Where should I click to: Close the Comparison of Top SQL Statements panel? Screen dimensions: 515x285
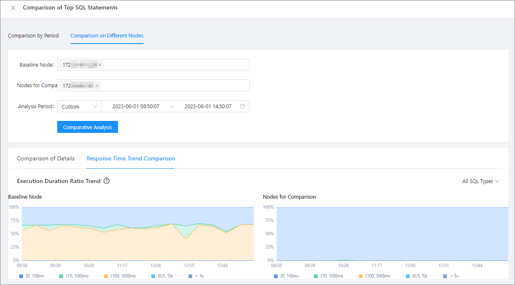click(13, 8)
